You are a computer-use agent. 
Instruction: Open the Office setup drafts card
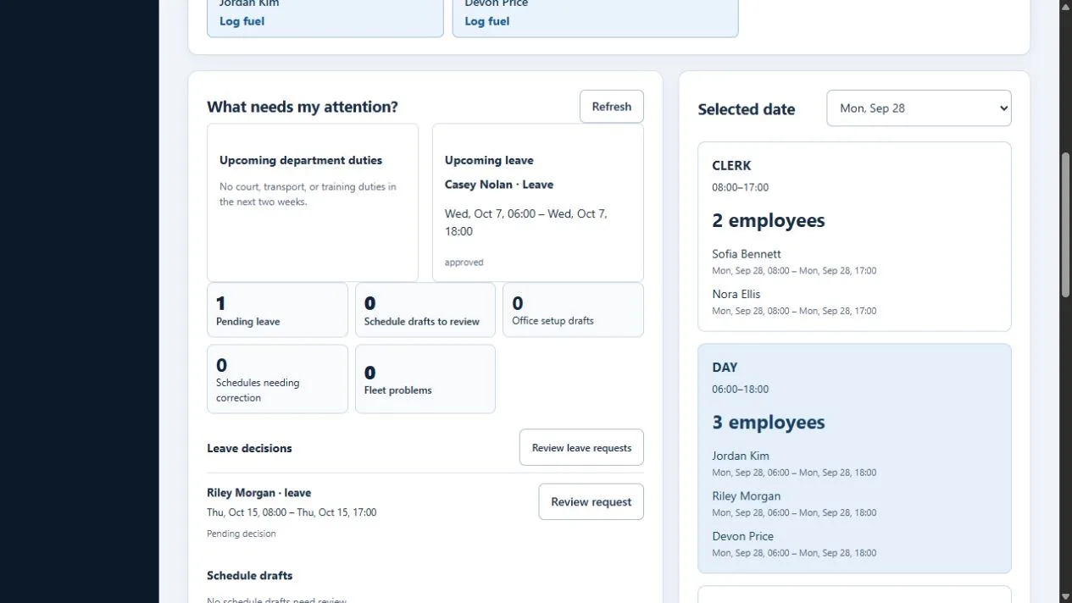(573, 310)
